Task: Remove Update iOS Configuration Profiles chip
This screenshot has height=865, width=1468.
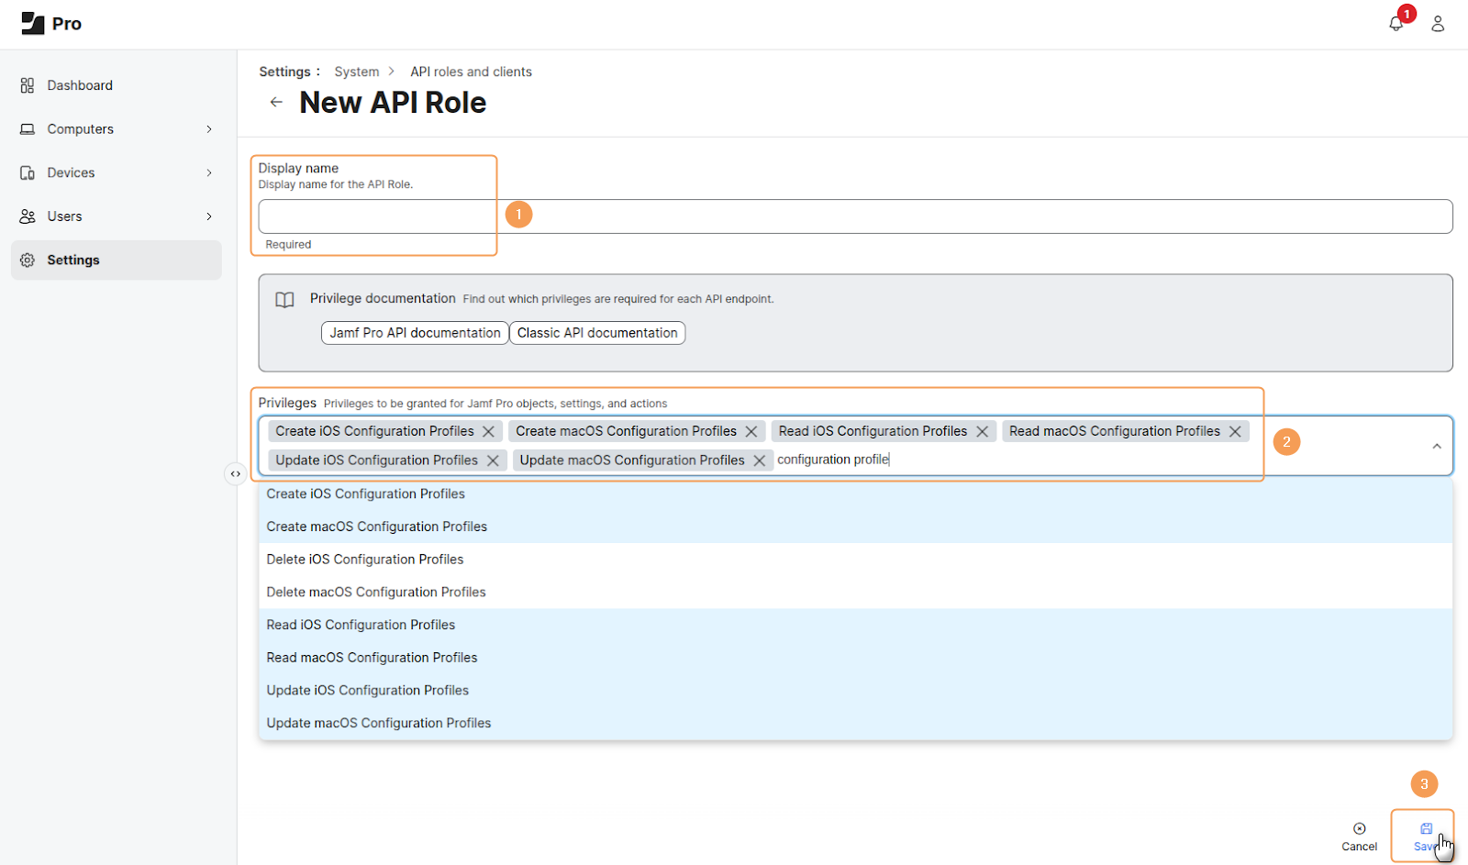Action: 493,460
